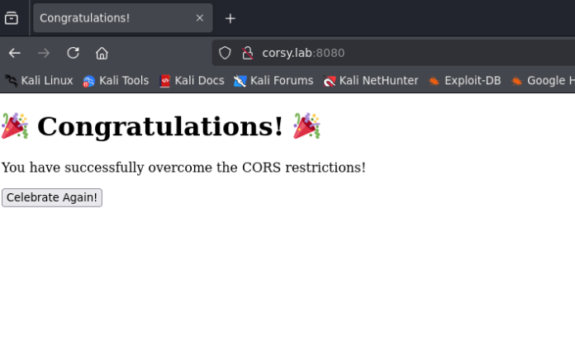Go back using the back arrow
575x341 pixels.
pos(15,53)
